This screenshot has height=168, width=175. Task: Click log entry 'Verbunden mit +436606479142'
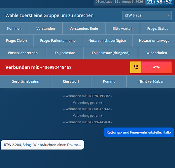[87, 109]
